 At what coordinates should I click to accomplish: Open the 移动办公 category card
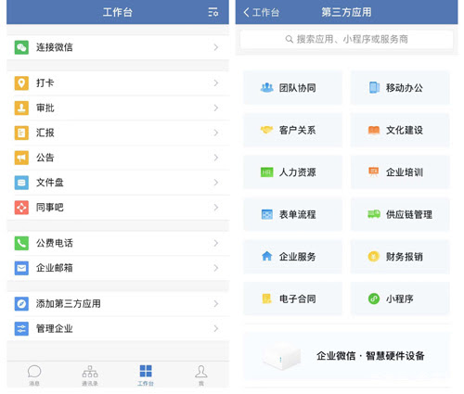click(x=400, y=88)
